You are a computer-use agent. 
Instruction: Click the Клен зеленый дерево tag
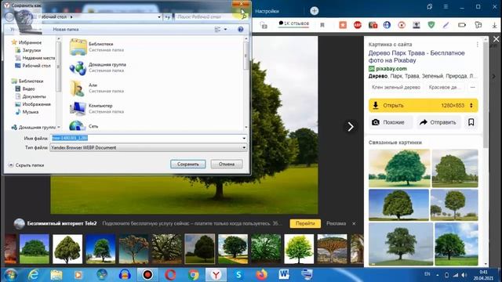click(x=395, y=87)
